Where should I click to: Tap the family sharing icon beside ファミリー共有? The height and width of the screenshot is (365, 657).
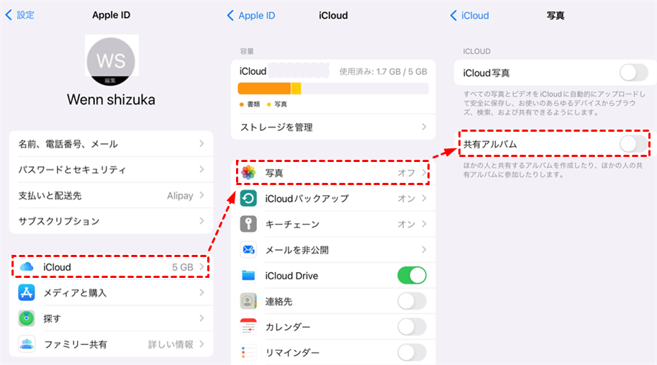[27, 344]
